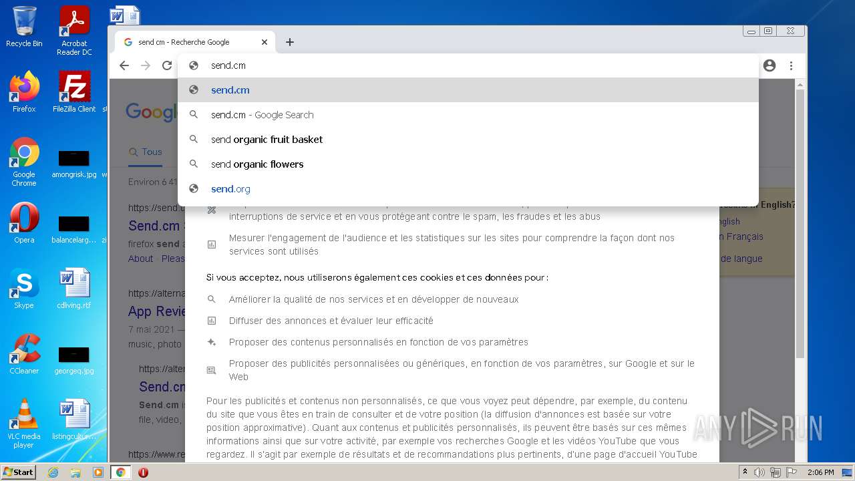855x481 pixels.
Task: Open the Chrome profile account icon
Action: [x=769, y=65]
